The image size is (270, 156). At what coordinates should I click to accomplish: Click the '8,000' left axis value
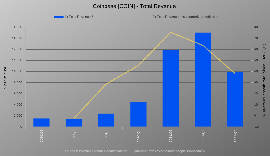pyautogui.click(x=18, y=82)
